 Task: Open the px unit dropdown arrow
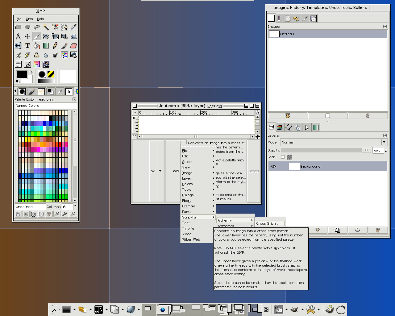pos(160,171)
